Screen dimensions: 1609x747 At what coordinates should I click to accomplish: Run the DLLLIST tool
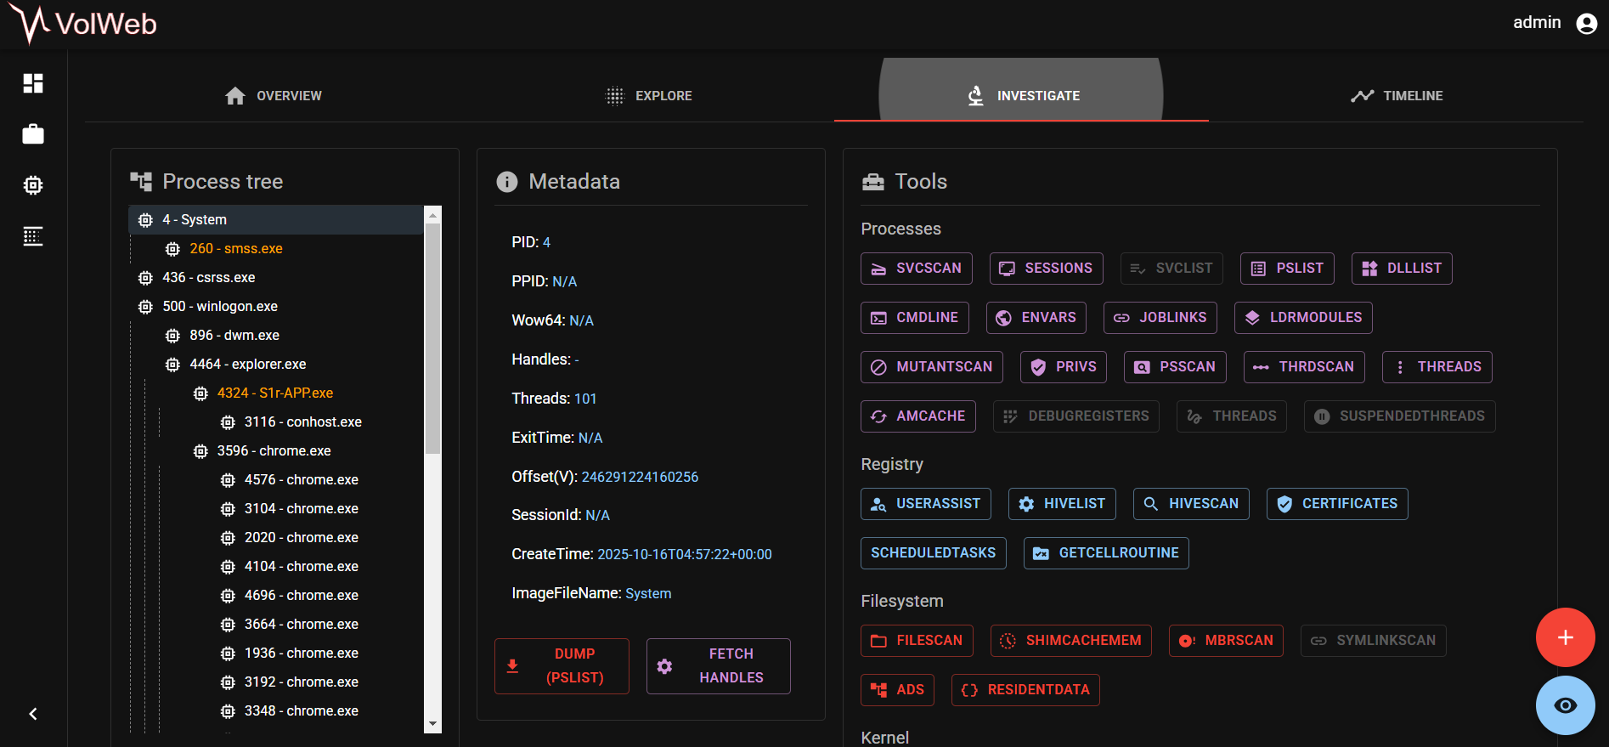[x=1402, y=269]
